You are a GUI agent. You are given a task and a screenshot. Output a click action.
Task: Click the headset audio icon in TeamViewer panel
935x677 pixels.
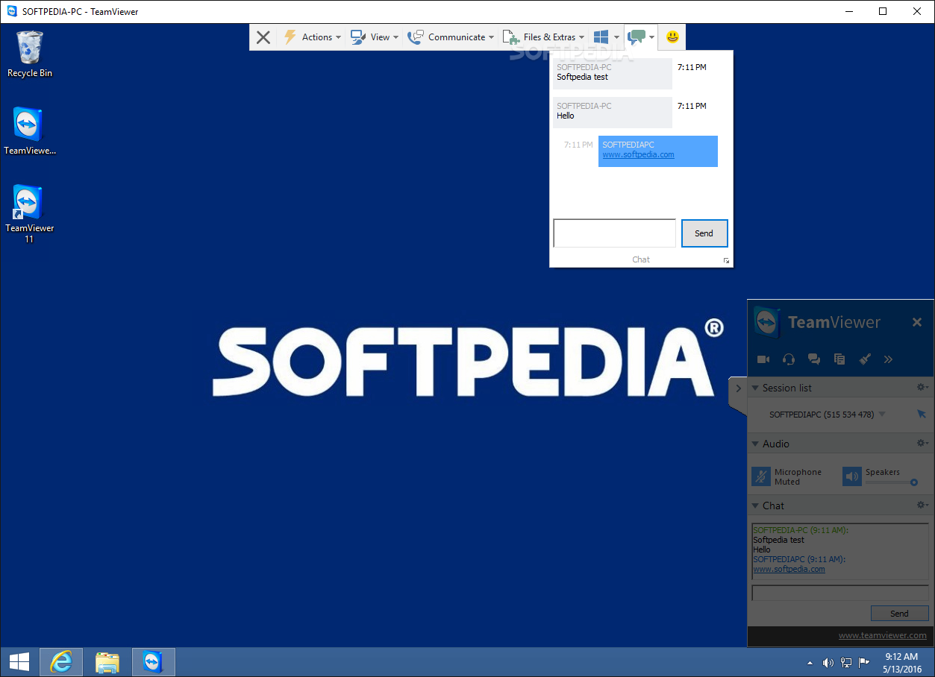pyautogui.click(x=789, y=359)
